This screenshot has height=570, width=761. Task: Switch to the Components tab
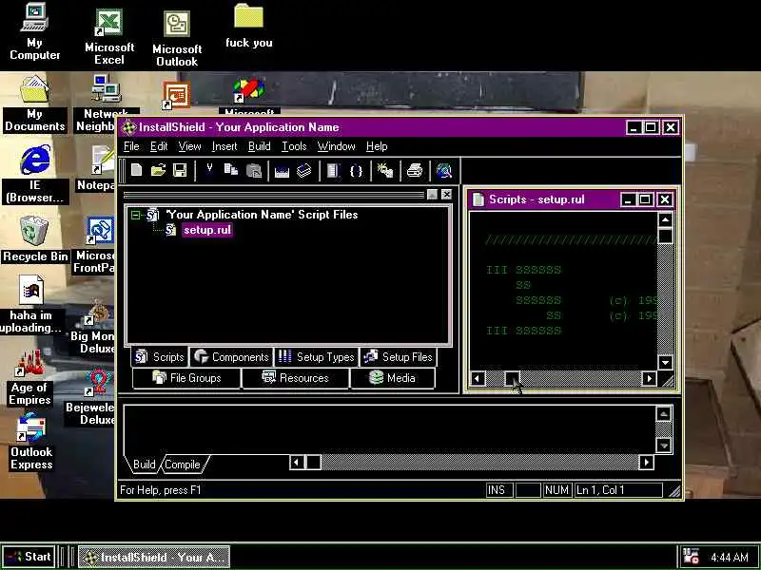coord(231,357)
